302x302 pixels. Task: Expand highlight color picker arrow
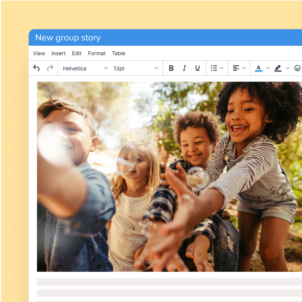(x=288, y=68)
